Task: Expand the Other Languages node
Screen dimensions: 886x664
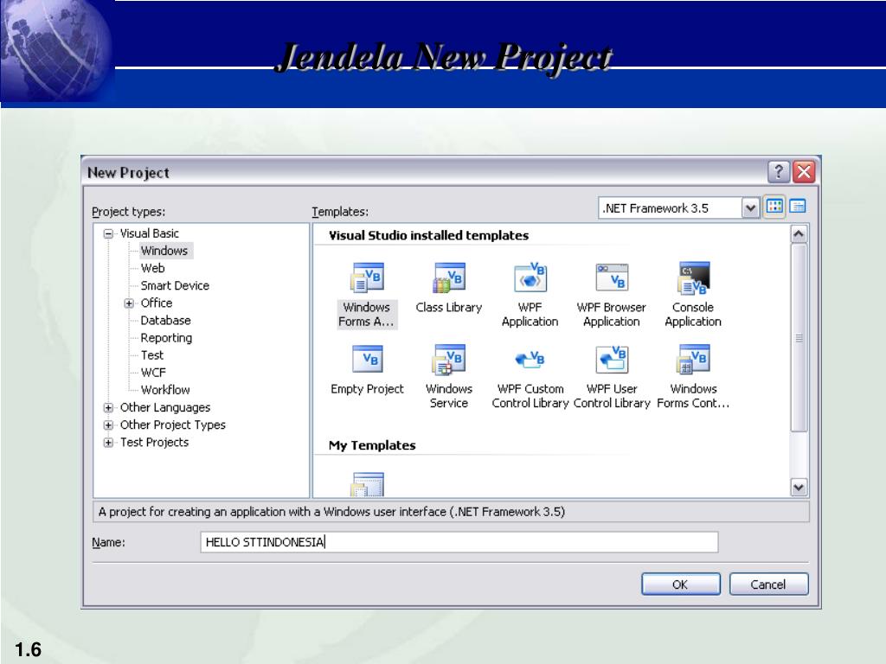Action: point(108,408)
